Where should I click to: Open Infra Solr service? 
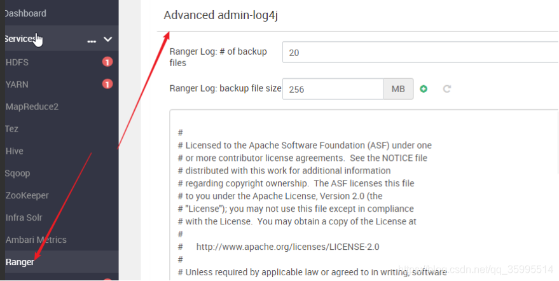[x=24, y=217]
